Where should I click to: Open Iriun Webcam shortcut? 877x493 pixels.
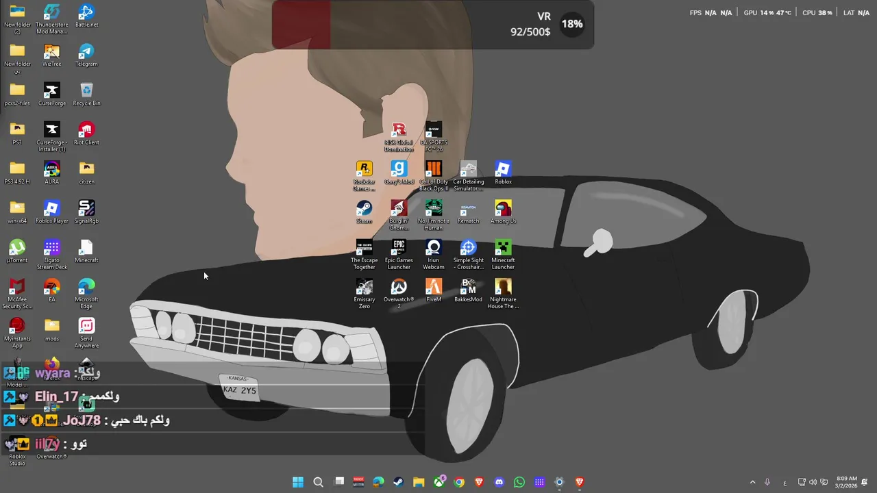click(434, 254)
